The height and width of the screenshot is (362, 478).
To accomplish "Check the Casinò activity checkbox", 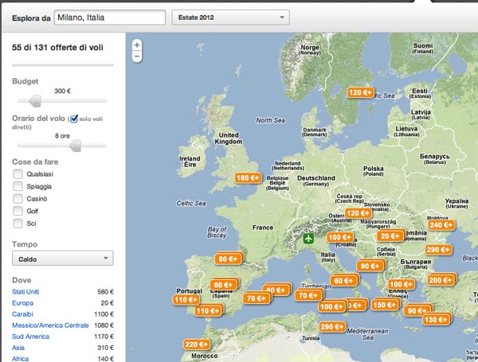I will (x=18, y=199).
